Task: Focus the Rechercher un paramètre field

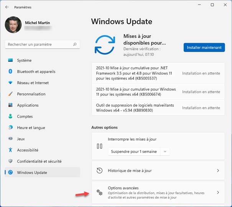Action: (38, 44)
